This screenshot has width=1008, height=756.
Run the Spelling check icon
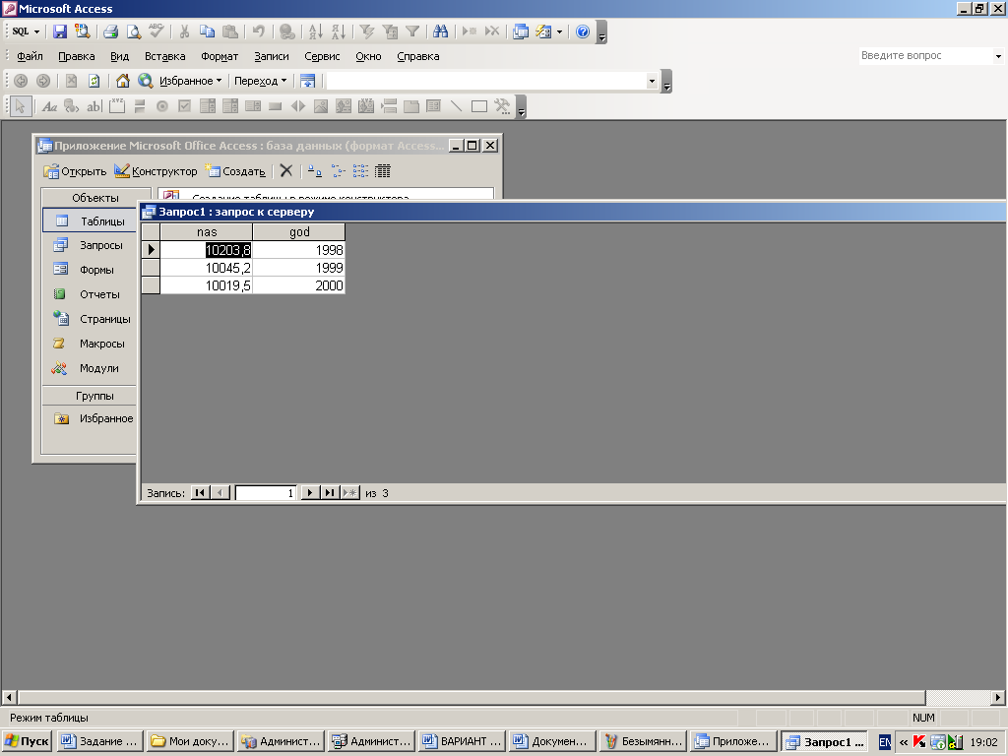tap(157, 31)
